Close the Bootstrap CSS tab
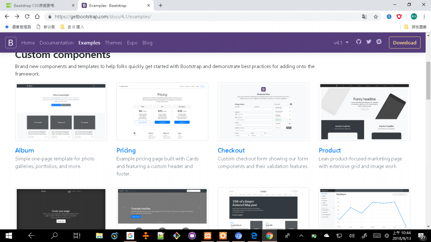Image resolution: width=431 pixels, height=242 pixels. (73, 5)
